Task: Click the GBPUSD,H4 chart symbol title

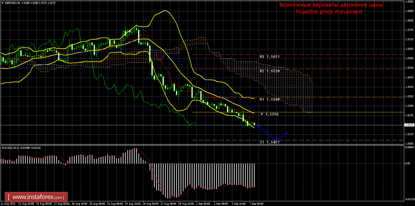Action: [x=12, y=3]
